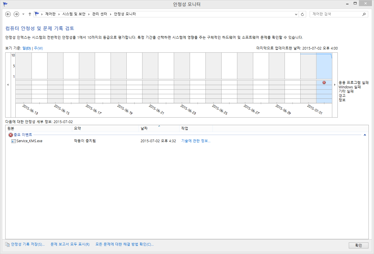Click 정보 legend label
Viewport: 374px width, 254px height.
point(342,100)
